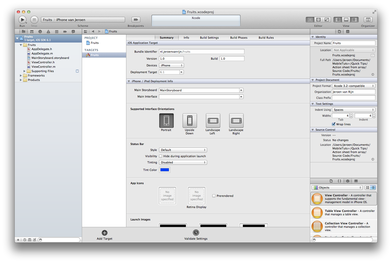Screen dimensions: 392x263
Task: Select the Standard editor icon
Action: coord(310,20)
